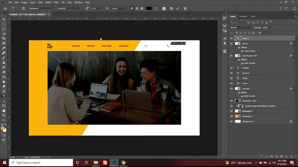
Task: Open the Photoshop search icon at top right
Action: [281, 8]
